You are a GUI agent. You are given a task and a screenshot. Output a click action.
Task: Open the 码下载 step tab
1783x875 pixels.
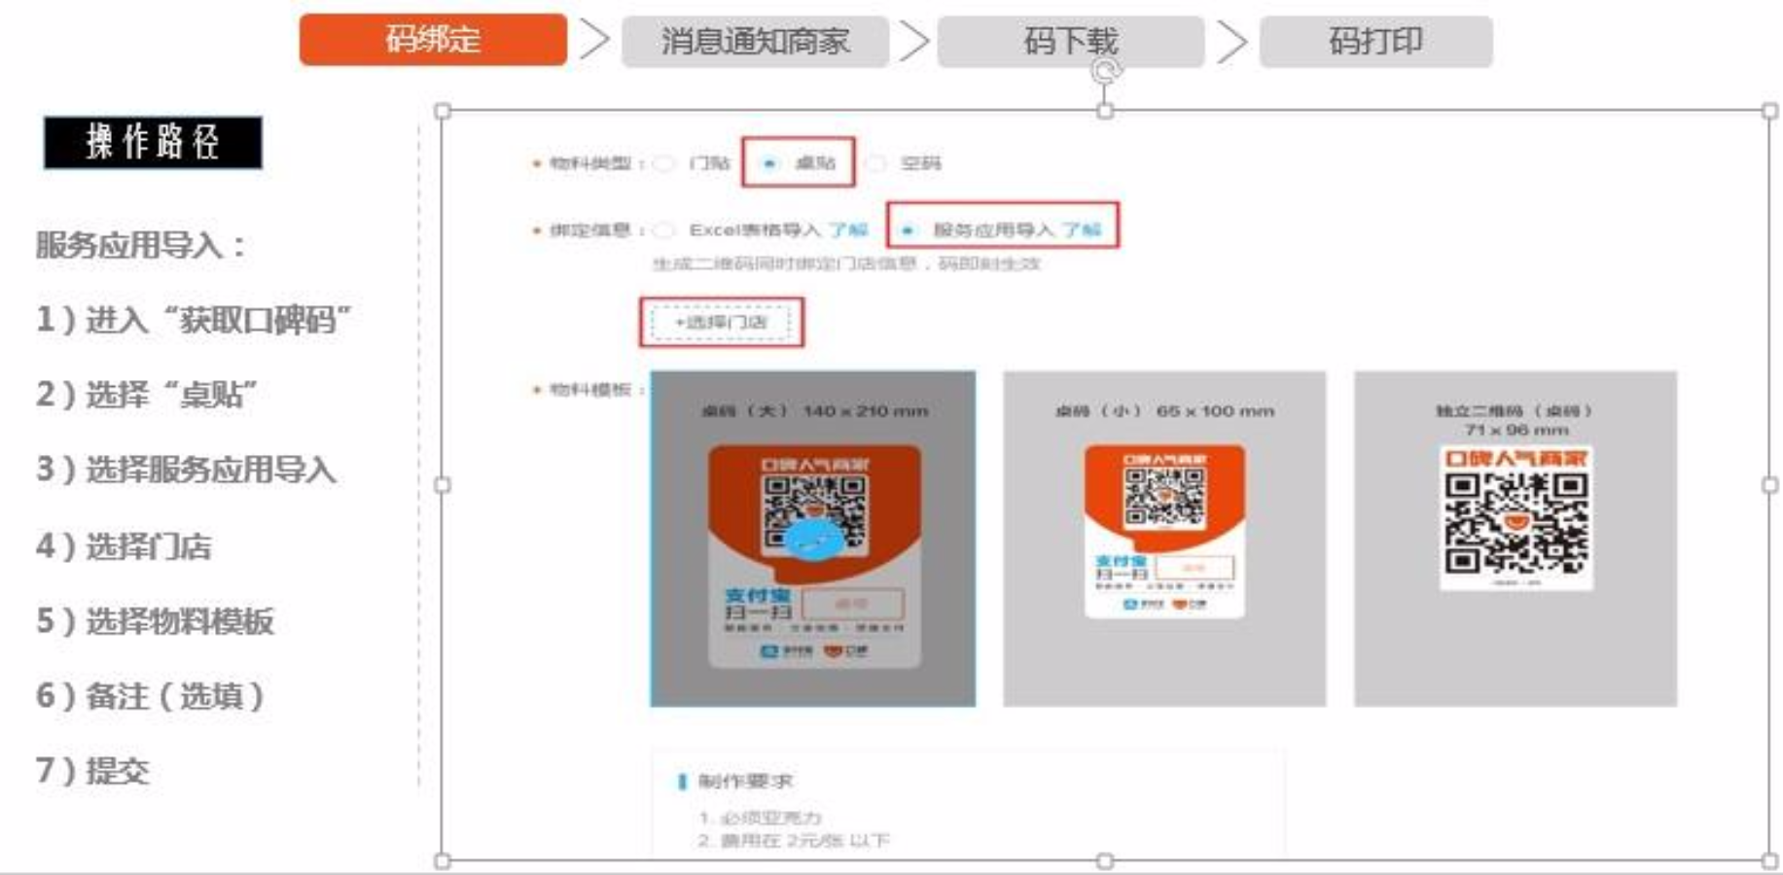point(1070,42)
